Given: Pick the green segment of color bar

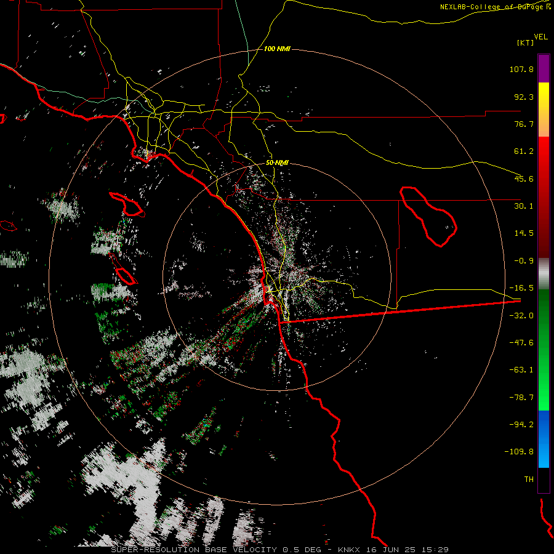Looking at the screenshot, I should coord(544,350).
